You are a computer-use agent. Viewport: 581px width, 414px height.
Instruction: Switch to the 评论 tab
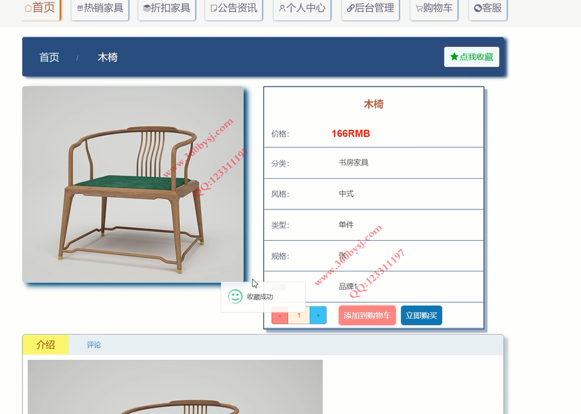pyautogui.click(x=94, y=345)
